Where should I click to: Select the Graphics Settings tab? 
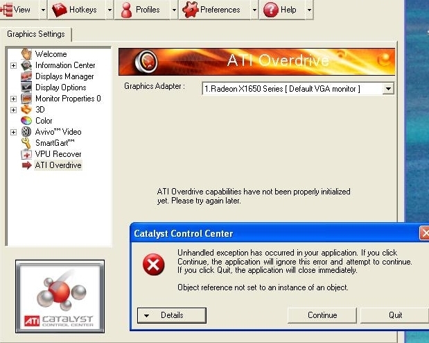pos(36,34)
